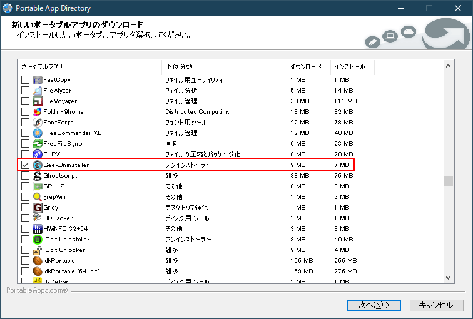The image size is (473, 319).
Task: Click 111 MB install size of FileVoyager
Action: [345, 101]
